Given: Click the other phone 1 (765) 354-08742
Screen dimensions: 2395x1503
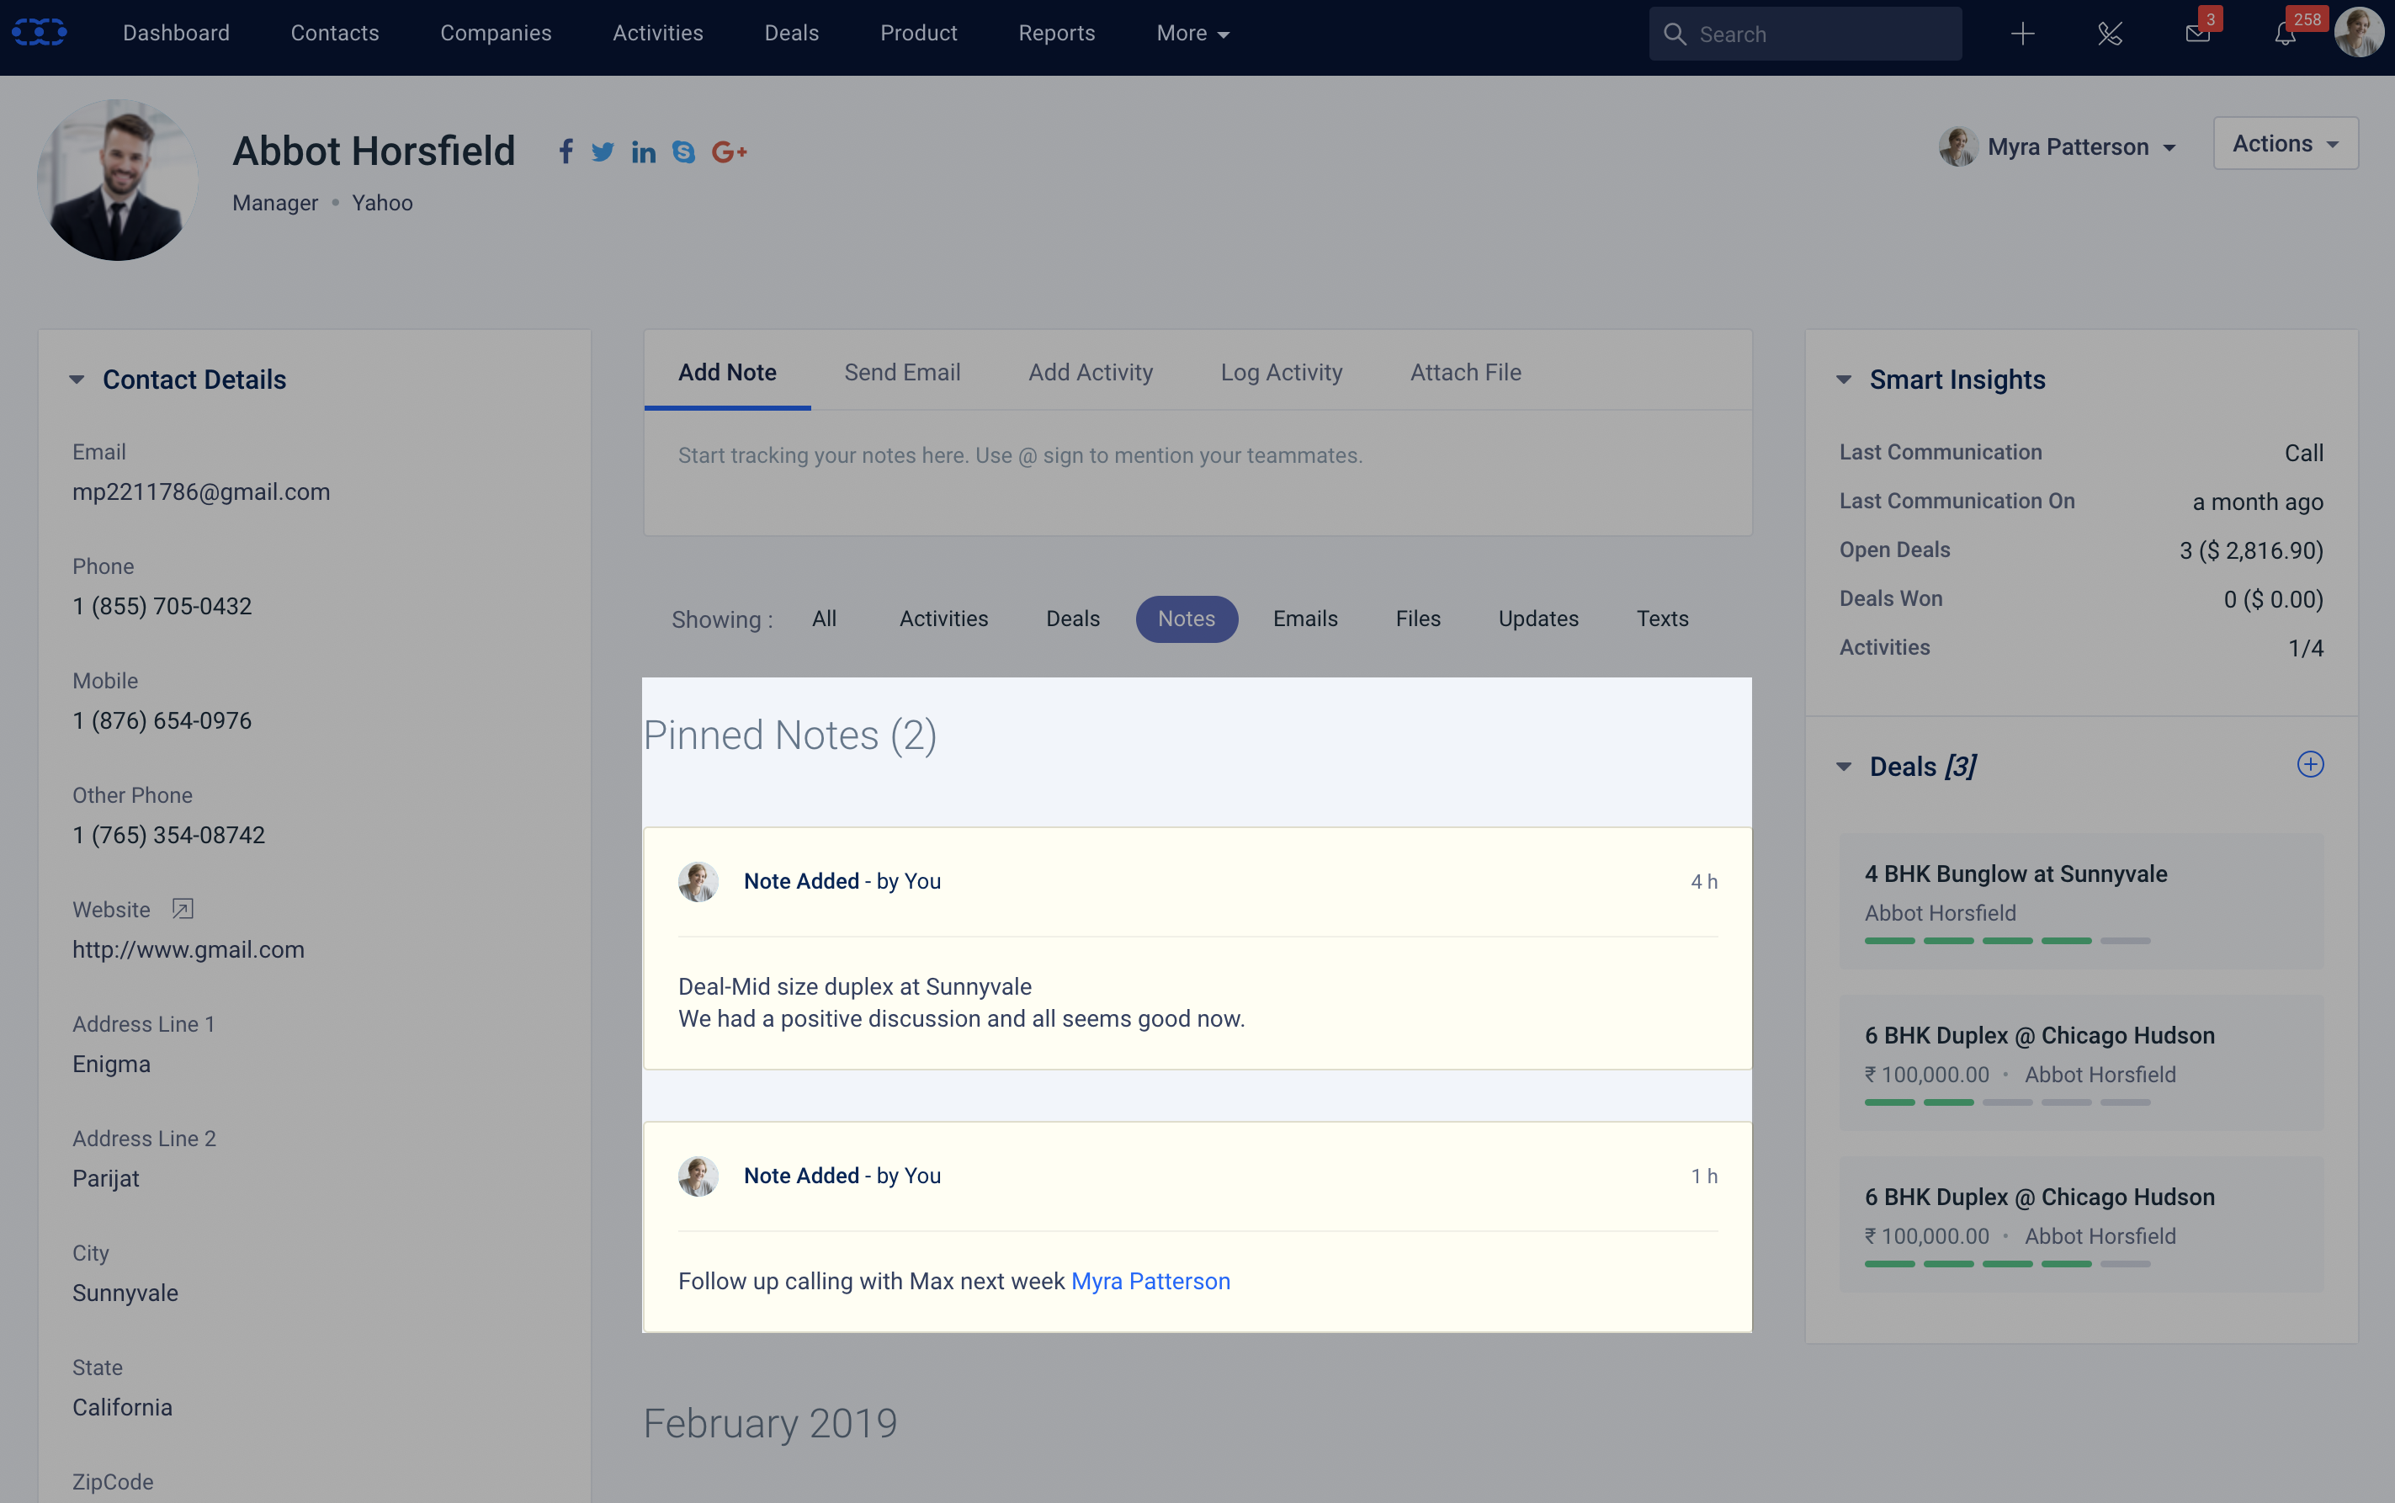Looking at the screenshot, I should (x=169, y=835).
